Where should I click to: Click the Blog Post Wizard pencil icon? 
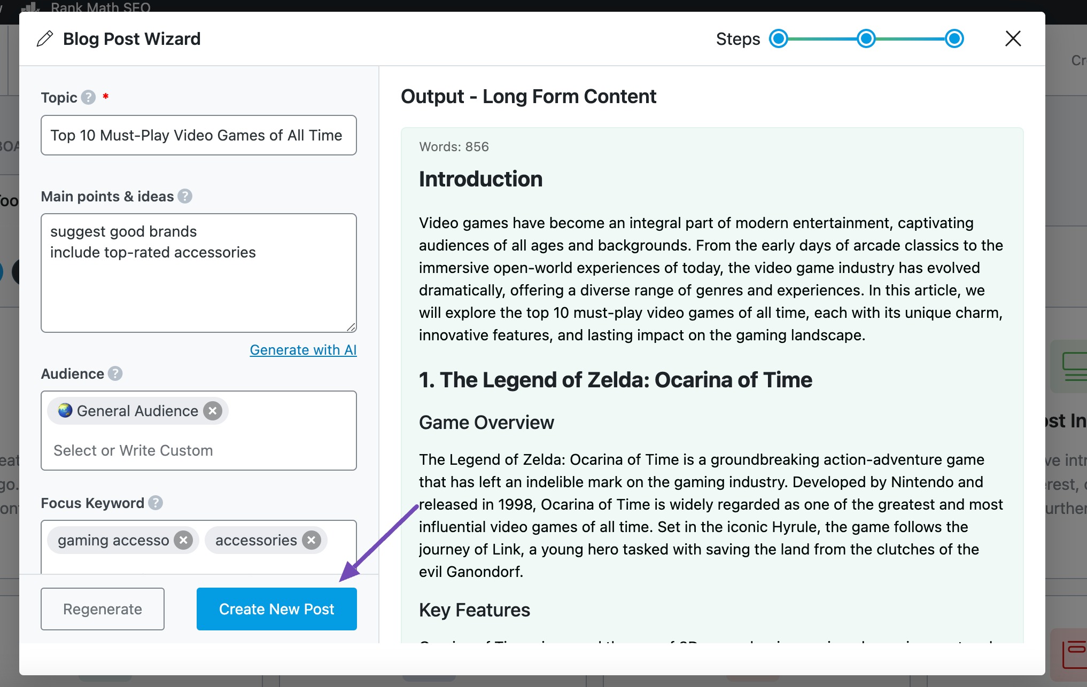click(x=45, y=37)
